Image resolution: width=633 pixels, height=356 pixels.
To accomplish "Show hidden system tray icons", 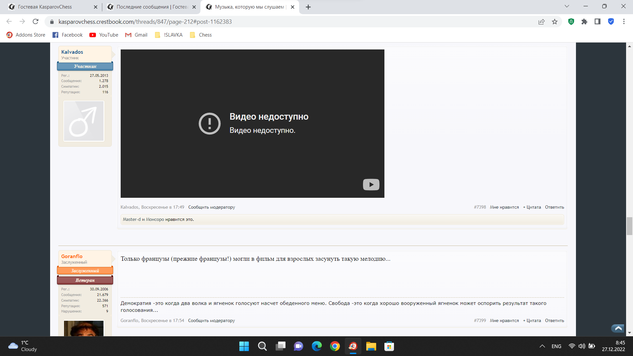I will (542, 346).
